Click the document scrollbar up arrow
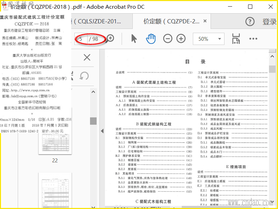 point(272,56)
